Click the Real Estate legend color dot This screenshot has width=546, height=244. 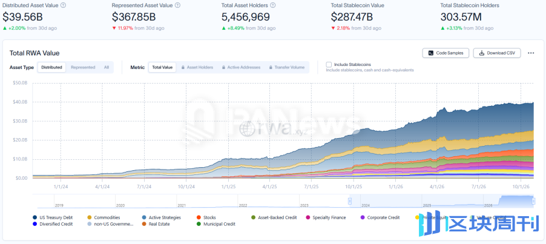144,224
